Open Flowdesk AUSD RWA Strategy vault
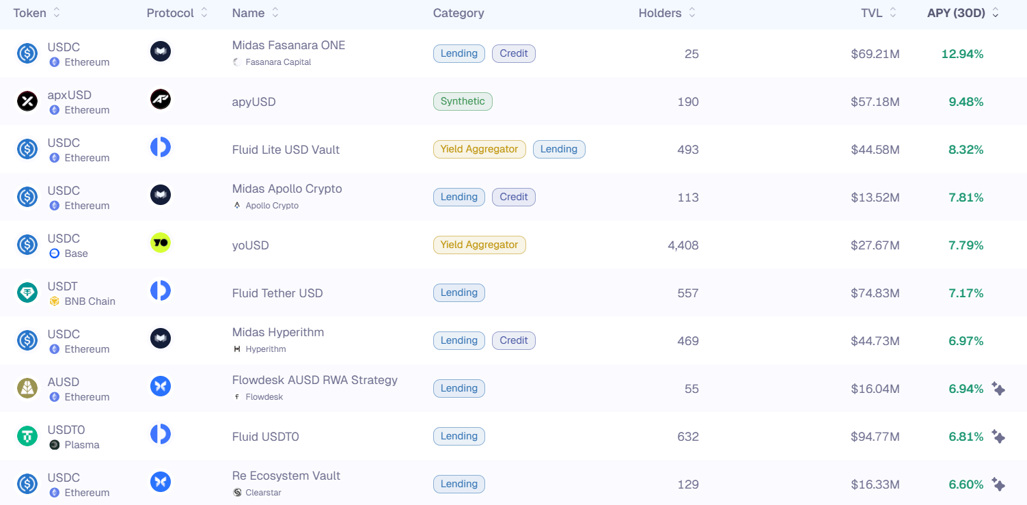The height and width of the screenshot is (505, 1027). click(x=315, y=380)
